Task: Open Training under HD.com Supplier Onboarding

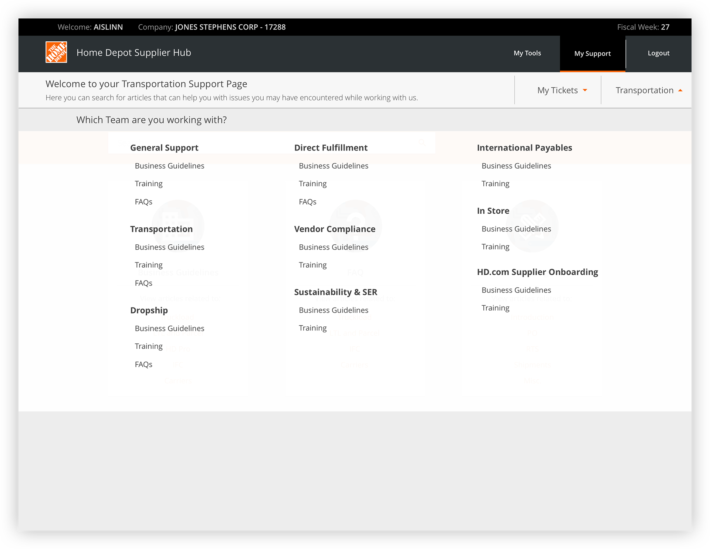Action: point(496,308)
